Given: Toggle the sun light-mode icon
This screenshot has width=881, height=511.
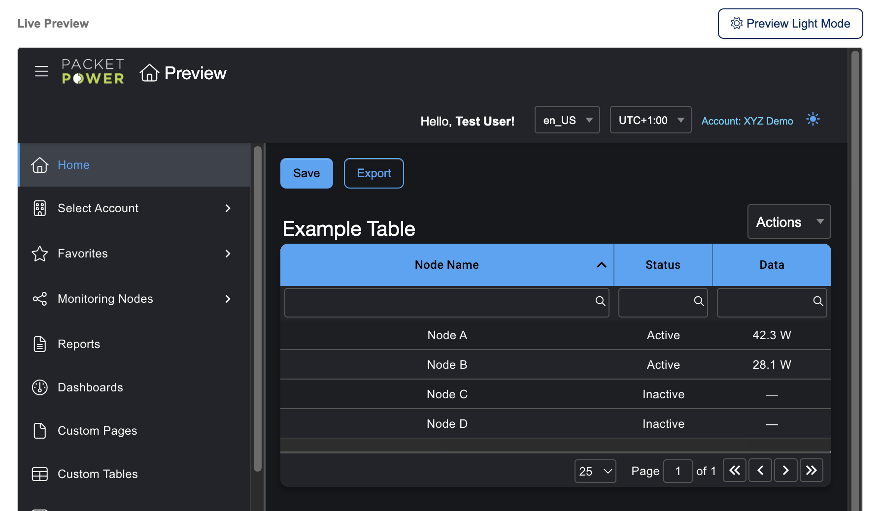Looking at the screenshot, I should [x=813, y=119].
